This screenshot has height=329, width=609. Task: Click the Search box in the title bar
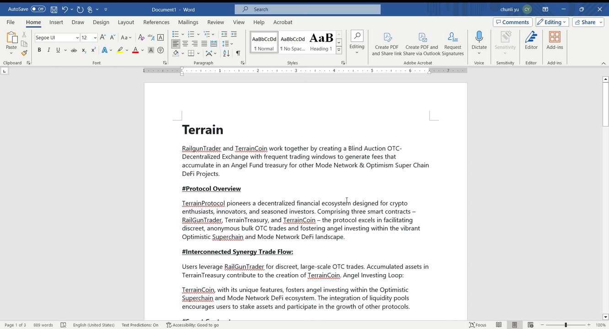pyautogui.click(x=308, y=9)
